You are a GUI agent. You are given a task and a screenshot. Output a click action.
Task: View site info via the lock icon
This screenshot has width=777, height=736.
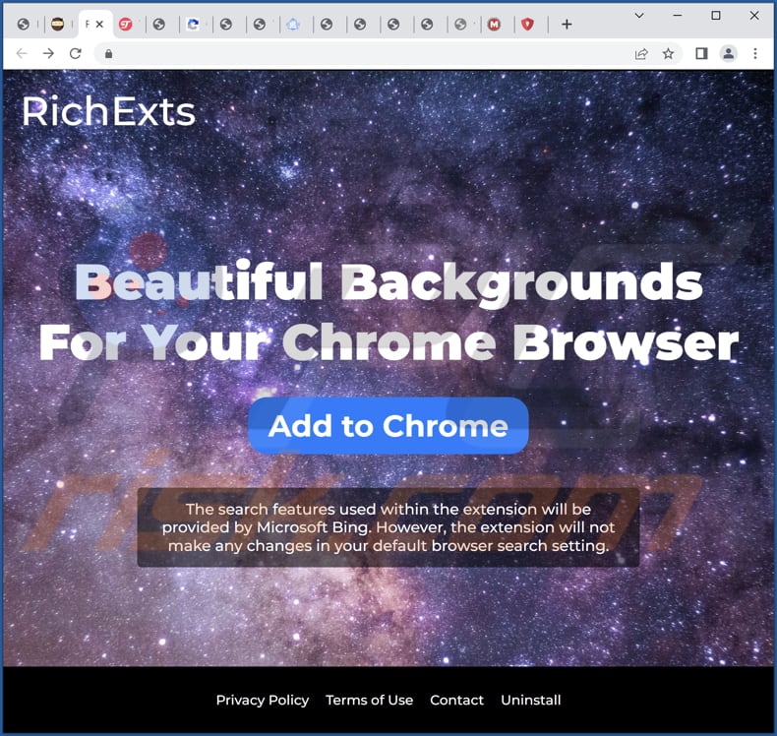108,53
